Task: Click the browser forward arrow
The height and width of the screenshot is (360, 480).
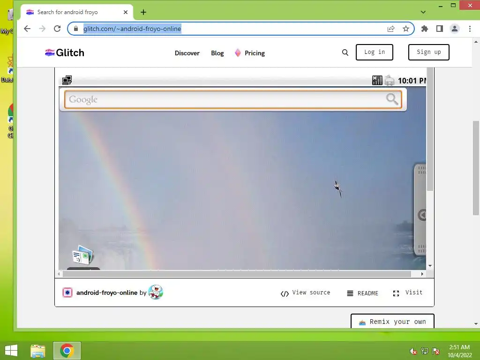Action: [42, 29]
